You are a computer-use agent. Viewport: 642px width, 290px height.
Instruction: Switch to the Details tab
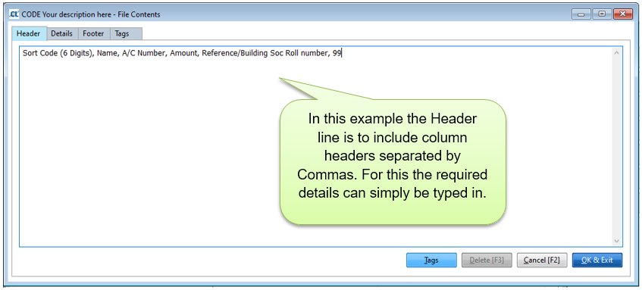(x=62, y=33)
